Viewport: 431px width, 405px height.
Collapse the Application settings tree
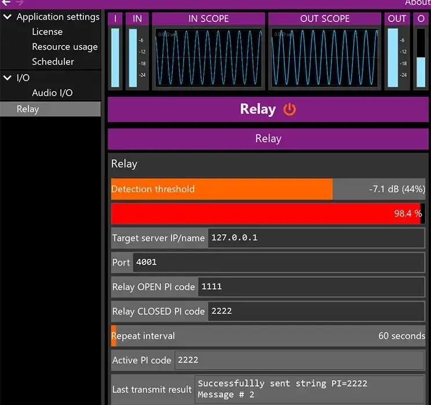(7, 17)
